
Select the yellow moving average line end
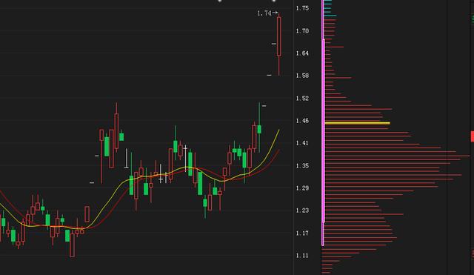tap(278, 131)
